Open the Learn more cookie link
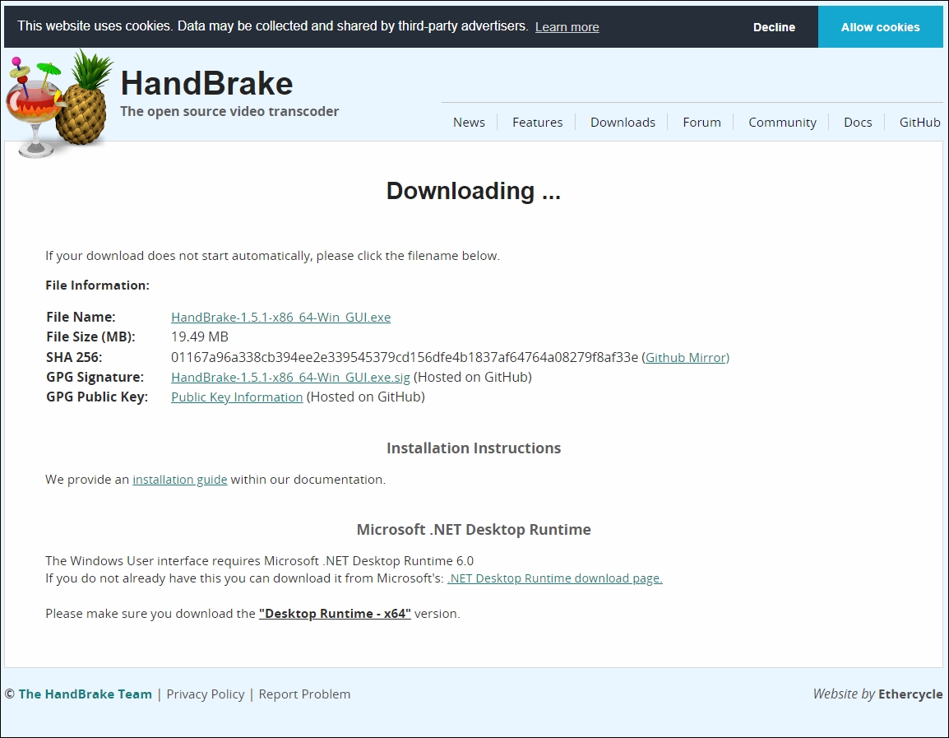 point(567,27)
